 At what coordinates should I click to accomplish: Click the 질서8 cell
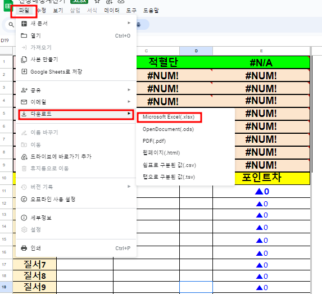[34, 275]
